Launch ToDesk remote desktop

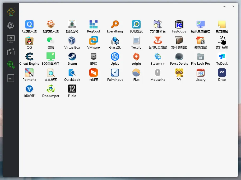tap(222, 56)
